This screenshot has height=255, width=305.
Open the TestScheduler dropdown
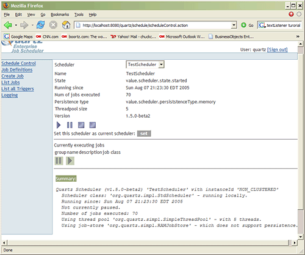[145, 65]
